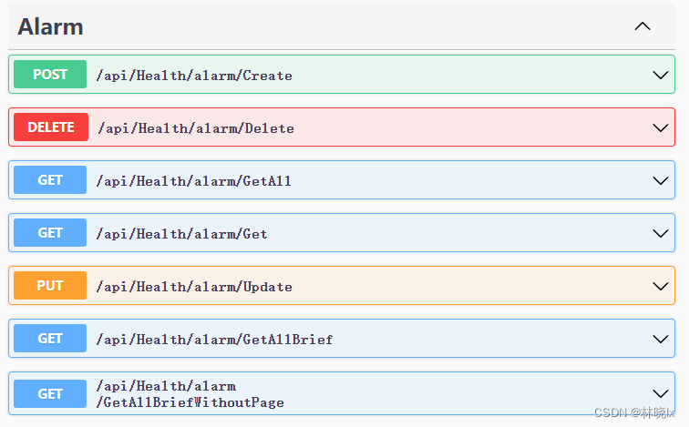Screen dimensions: 689x427
Task: Expand the alarm/Delete row with its chevron
Action: 661,127
